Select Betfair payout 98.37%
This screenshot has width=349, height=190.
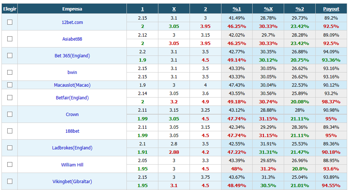331,102
